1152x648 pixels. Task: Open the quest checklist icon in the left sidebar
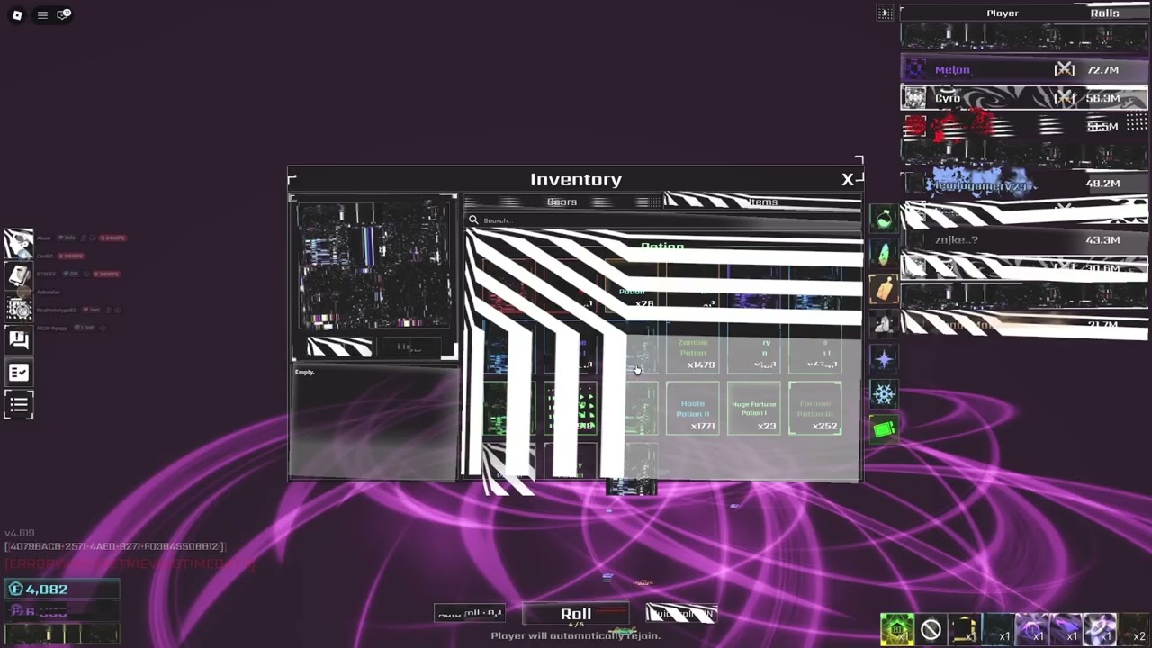coord(18,372)
